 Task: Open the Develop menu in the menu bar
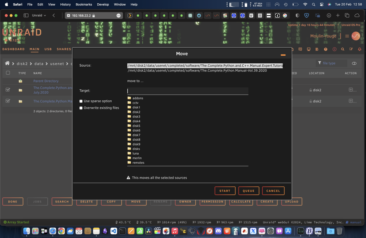point(103,4)
